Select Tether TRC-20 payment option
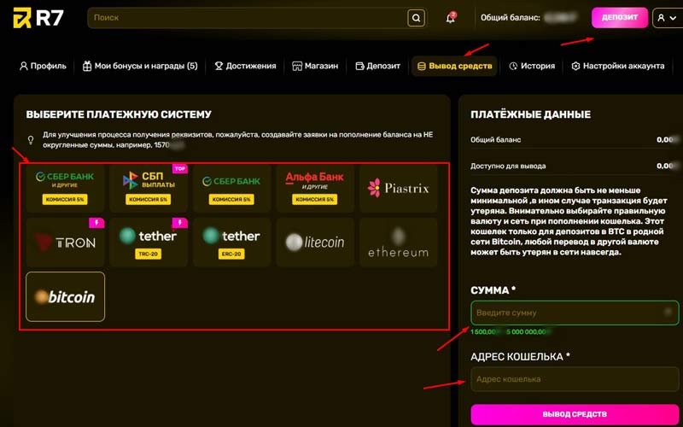Image resolution: width=683 pixels, height=427 pixels. click(148, 242)
